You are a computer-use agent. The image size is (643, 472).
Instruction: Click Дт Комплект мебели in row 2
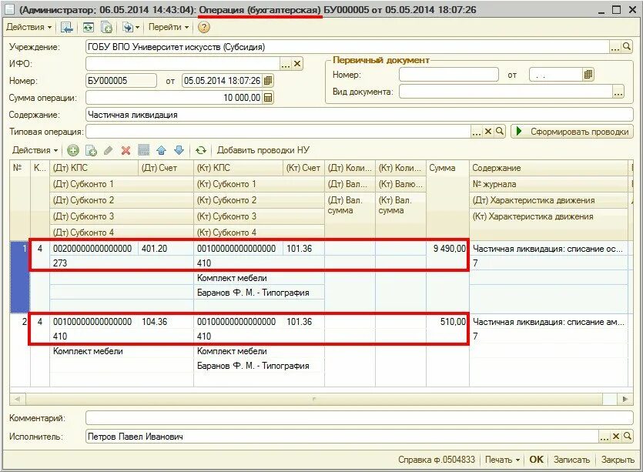point(122,351)
